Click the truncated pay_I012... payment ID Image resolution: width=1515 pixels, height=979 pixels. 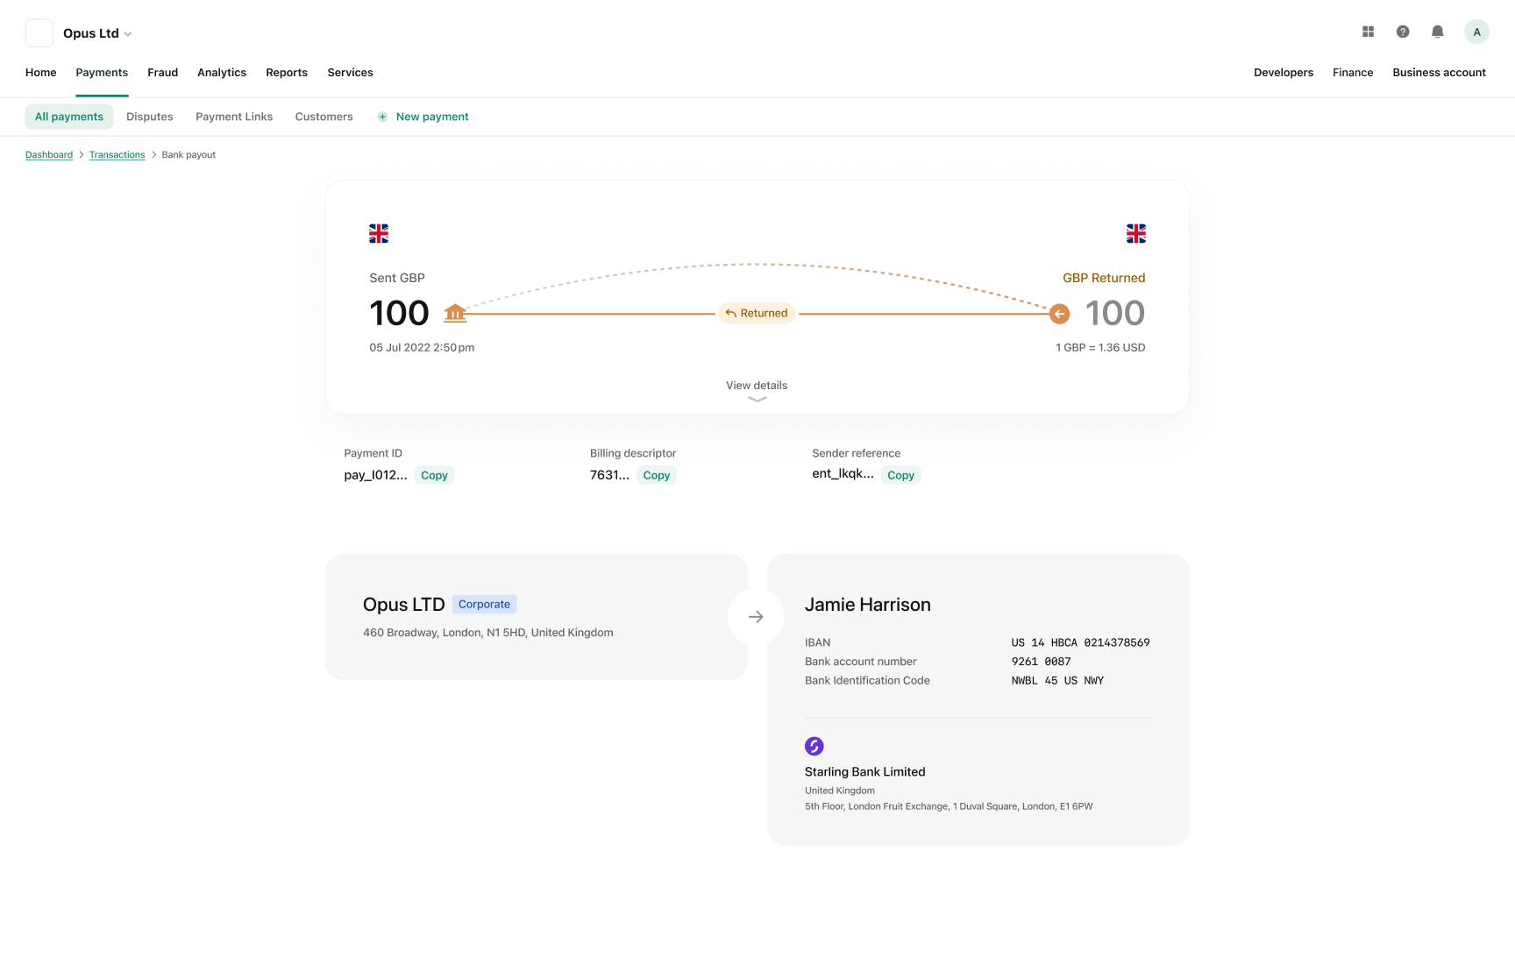coord(375,475)
